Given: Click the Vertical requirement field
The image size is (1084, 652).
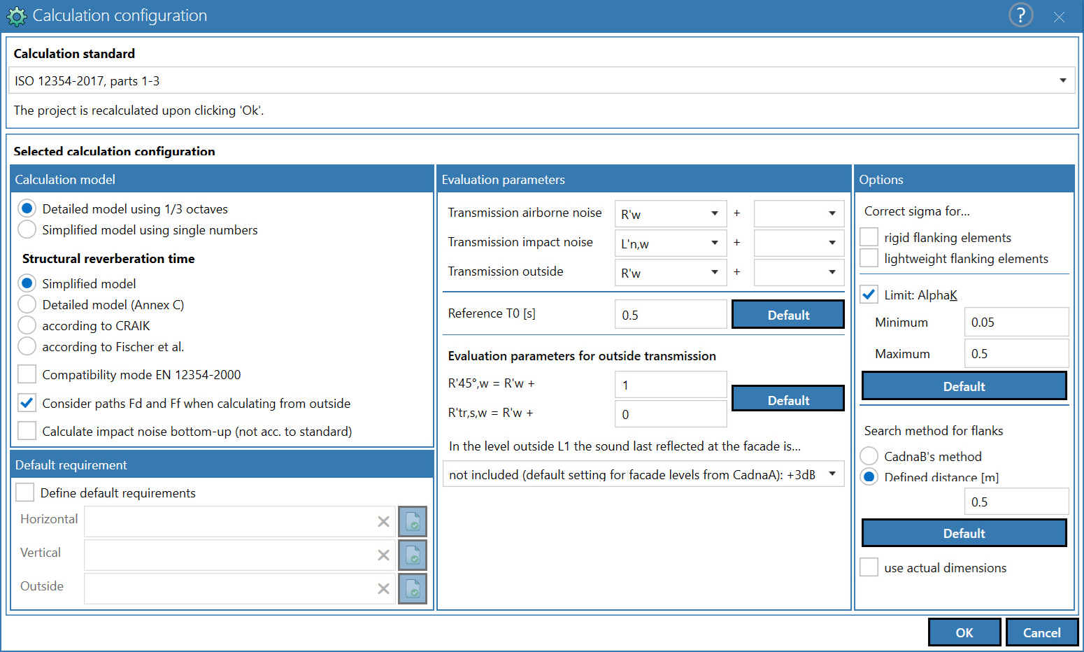Looking at the screenshot, I should [x=239, y=555].
